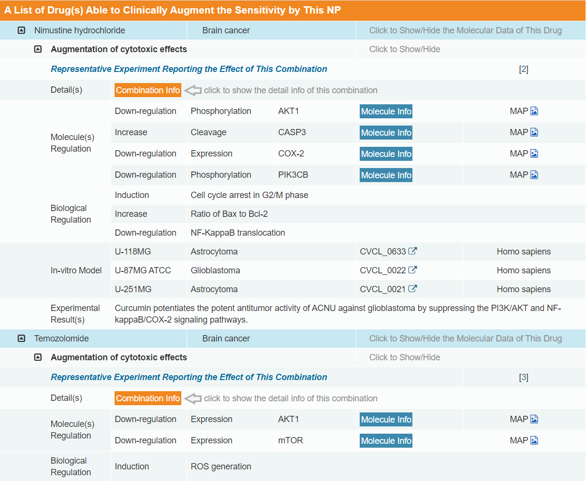586x481 pixels.
Task: Collapse Augmentation of cytotoxic effects under Temozolomide
Action: pyautogui.click(x=38, y=357)
